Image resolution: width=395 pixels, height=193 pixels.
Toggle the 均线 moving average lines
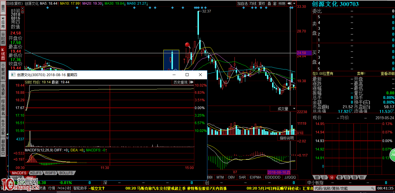(253, 3)
